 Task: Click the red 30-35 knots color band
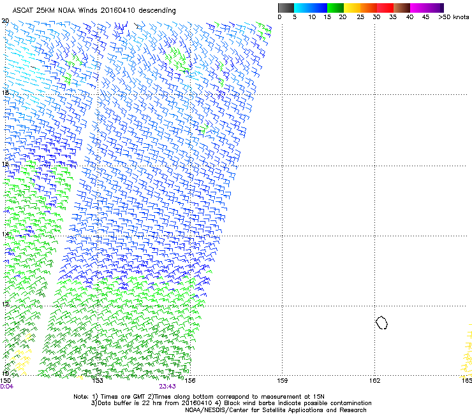[x=385, y=8]
